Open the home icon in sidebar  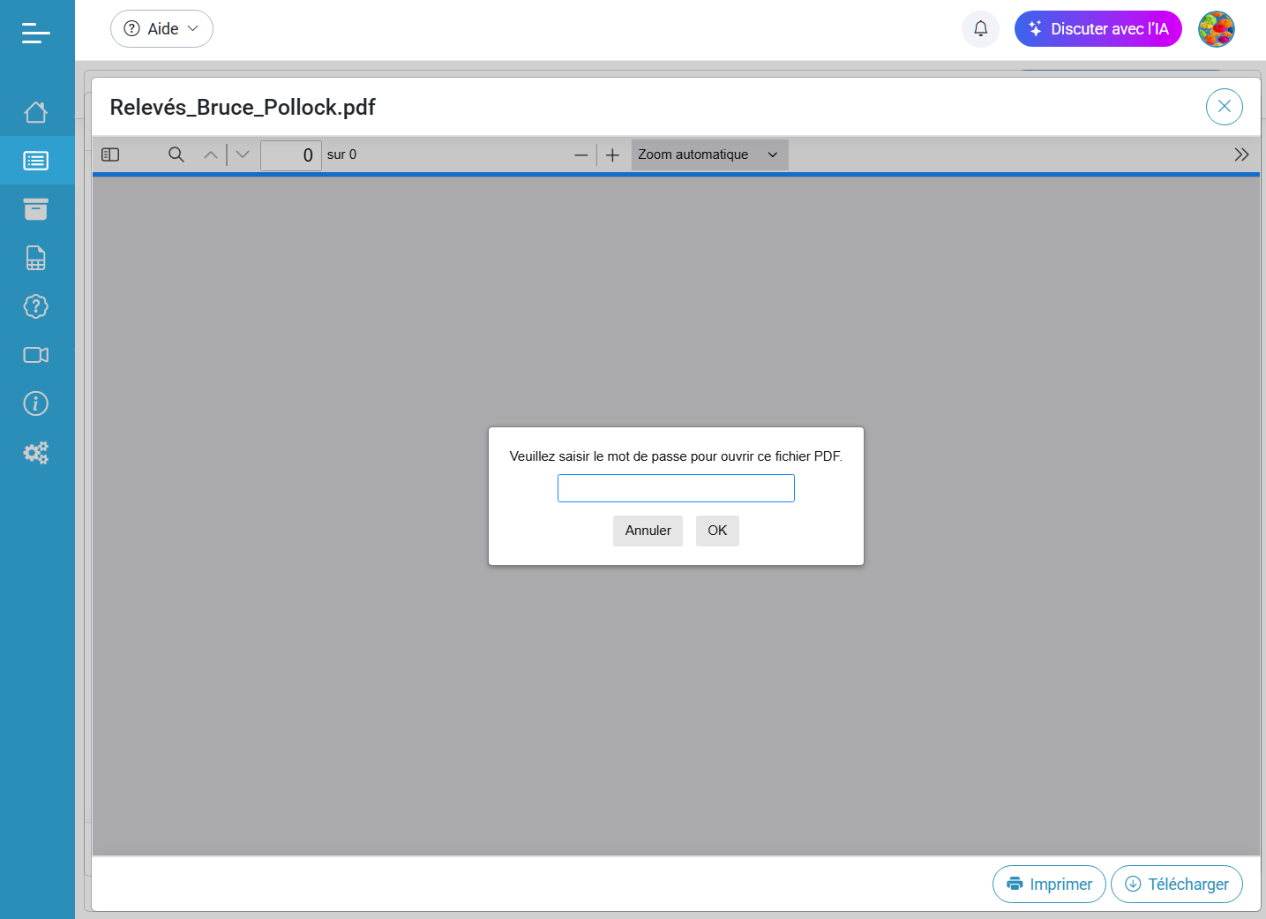[x=36, y=112]
